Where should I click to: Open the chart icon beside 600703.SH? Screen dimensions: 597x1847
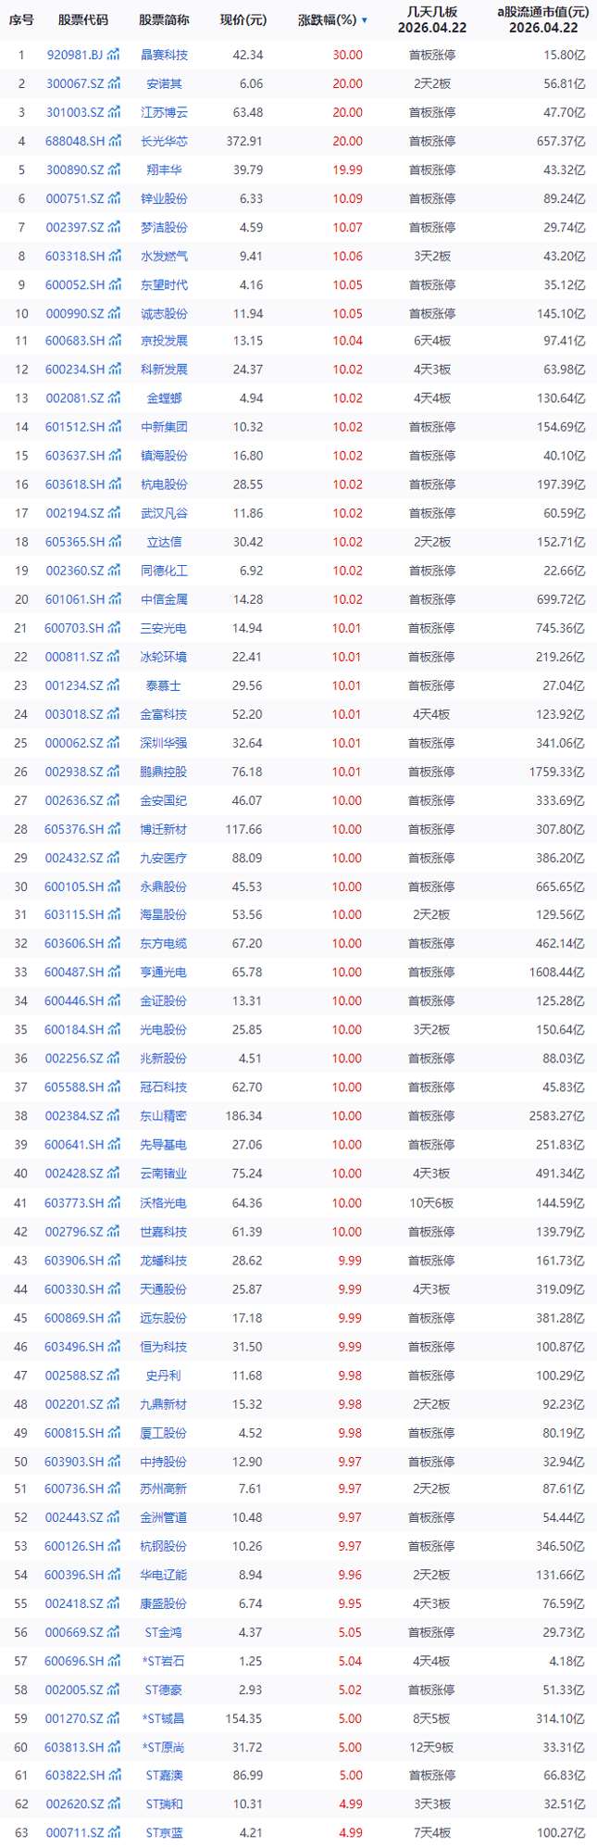[115, 628]
